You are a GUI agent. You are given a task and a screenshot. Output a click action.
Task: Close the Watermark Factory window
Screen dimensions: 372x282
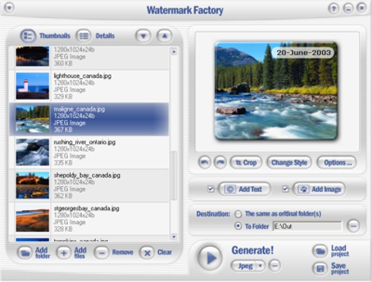362,8
